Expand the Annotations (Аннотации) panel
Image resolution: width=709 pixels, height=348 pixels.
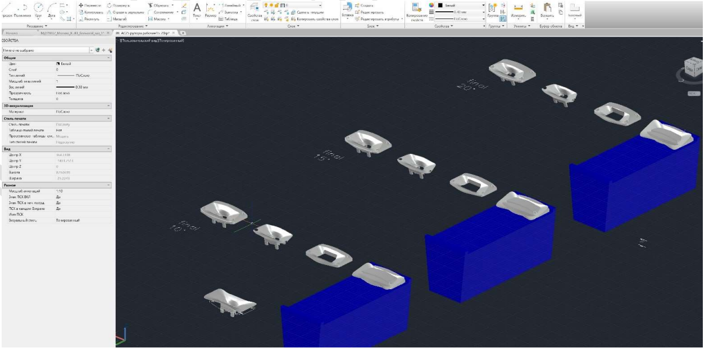217,26
